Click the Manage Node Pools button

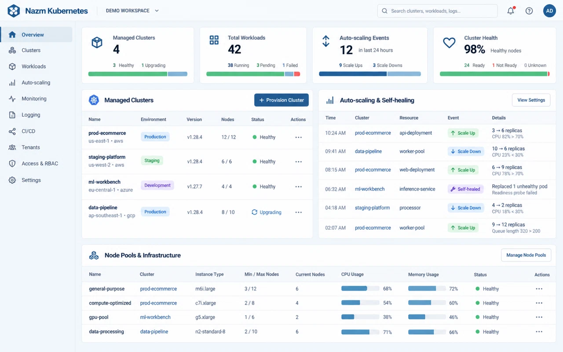coord(526,255)
